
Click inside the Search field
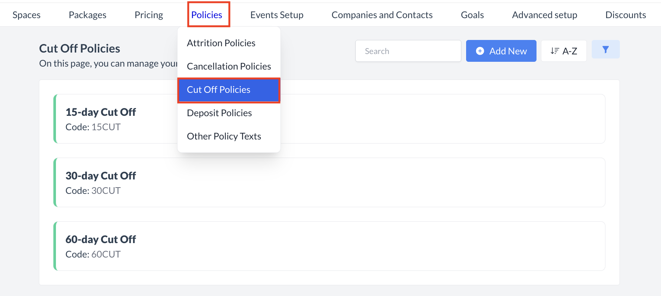[408, 51]
